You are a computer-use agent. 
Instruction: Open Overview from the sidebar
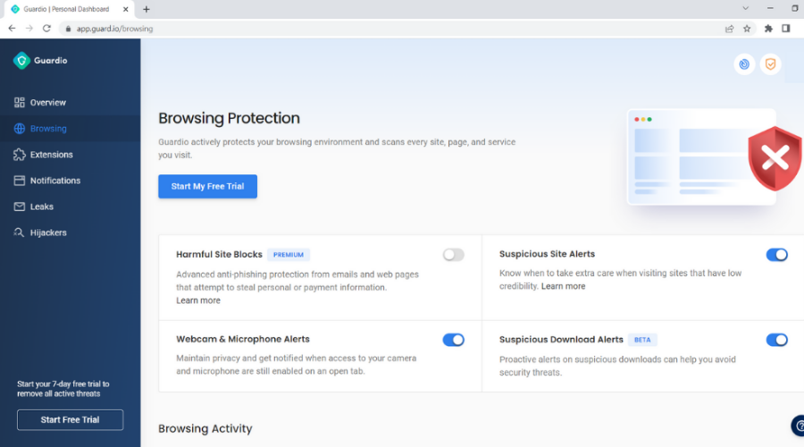pos(47,103)
